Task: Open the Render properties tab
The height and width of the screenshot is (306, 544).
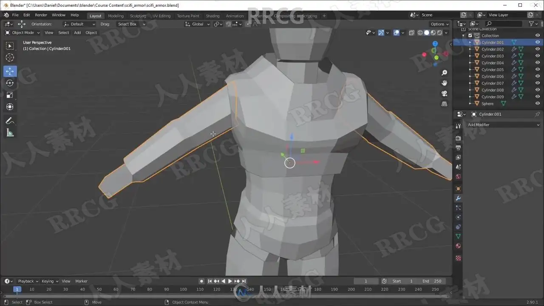Action: (458, 138)
